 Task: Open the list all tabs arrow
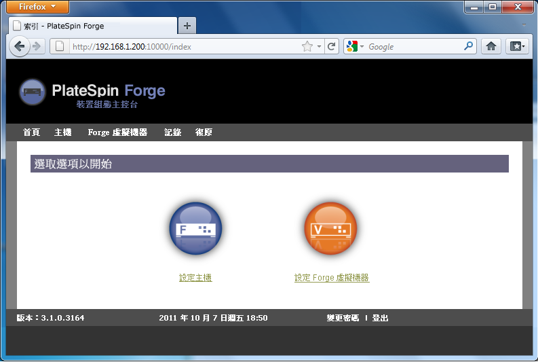tap(524, 24)
